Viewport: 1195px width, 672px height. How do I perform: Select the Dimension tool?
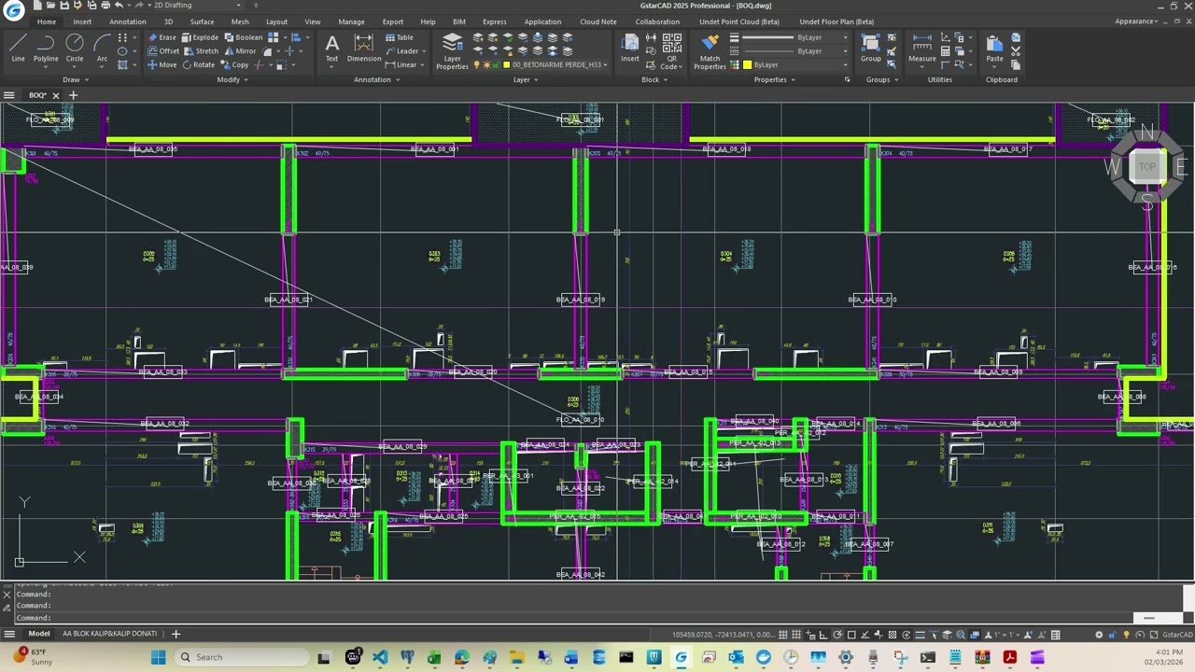364,49
